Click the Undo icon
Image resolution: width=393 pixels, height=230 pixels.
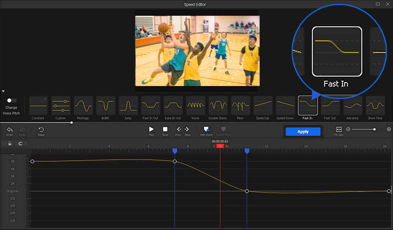coord(9,130)
